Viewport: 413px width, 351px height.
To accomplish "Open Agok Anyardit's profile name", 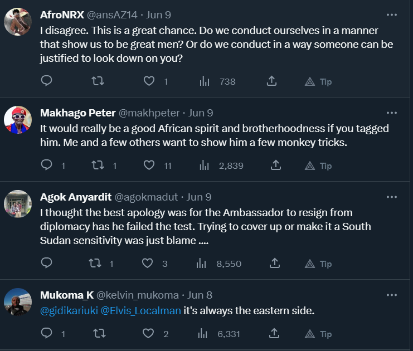I will (75, 197).
